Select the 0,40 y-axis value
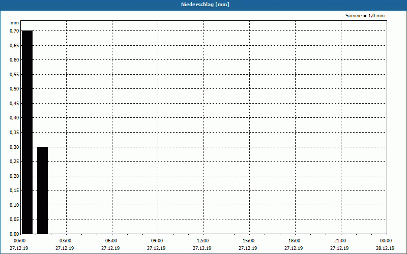The width and height of the screenshot is (407, 254). 14,118
